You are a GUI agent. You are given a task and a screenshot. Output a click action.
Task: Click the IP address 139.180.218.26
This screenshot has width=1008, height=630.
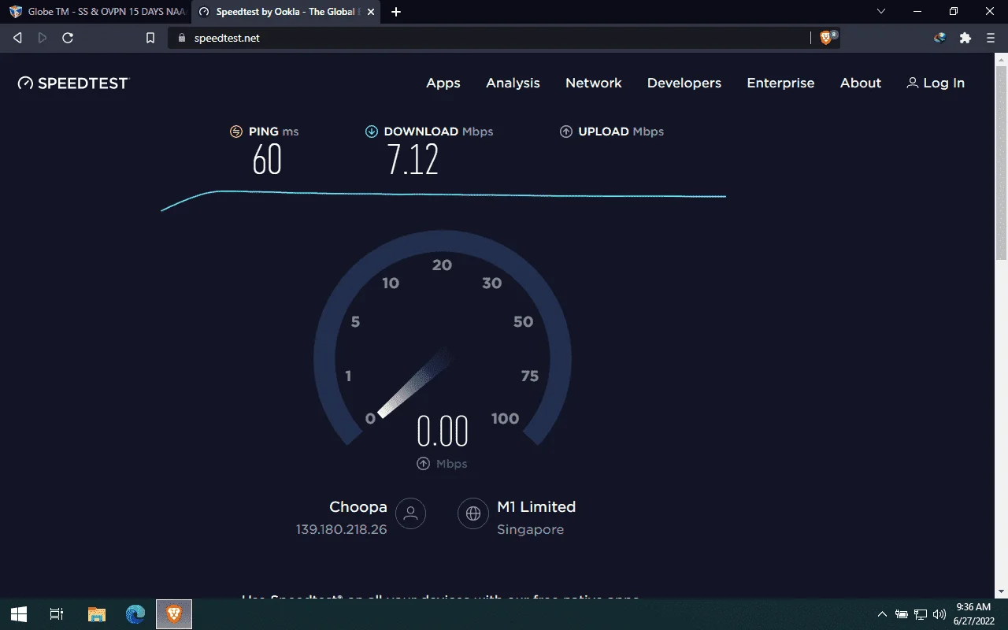pyautogui.click(x=342, y=529)
